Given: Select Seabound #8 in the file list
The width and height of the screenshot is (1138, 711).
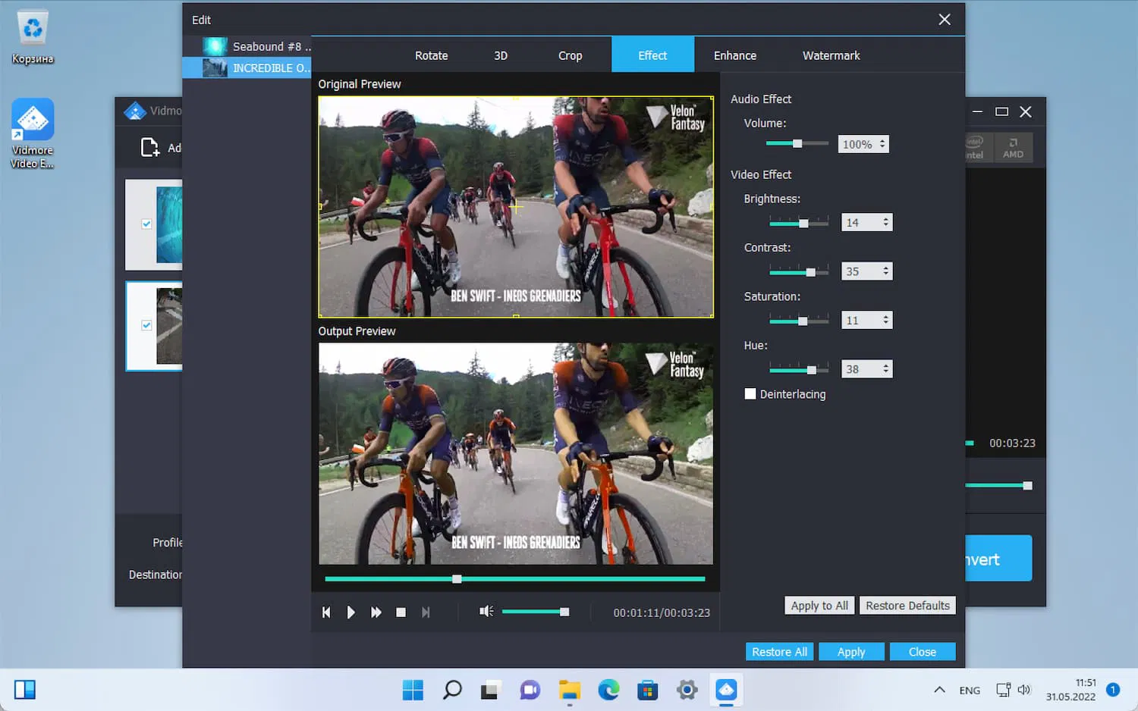Looking at the screenshot, I should click(x=258, y=46).
